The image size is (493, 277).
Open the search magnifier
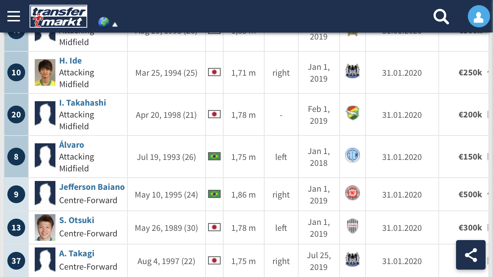pos(441,17)
